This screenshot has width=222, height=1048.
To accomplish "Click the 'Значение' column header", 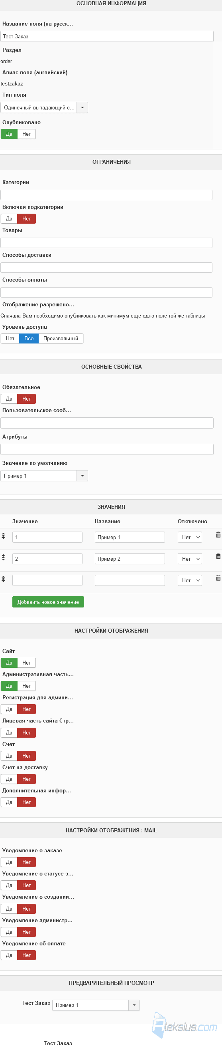I will (x=25, y=521).
